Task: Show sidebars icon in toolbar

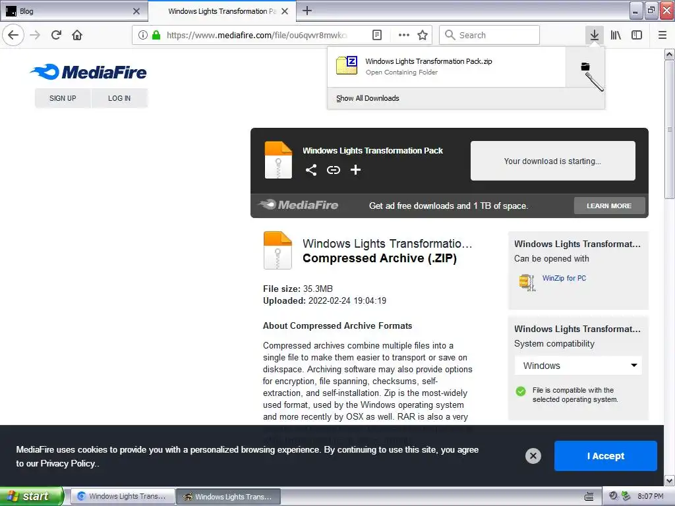Action: [x=637, y=35]
